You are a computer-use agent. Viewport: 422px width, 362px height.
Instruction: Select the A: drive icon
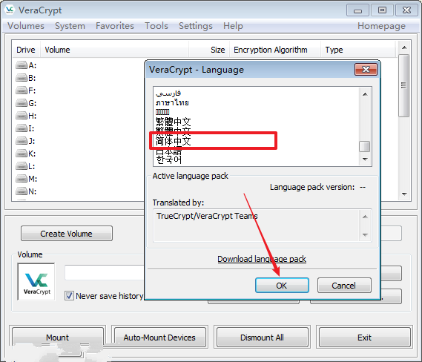[22, 65]
